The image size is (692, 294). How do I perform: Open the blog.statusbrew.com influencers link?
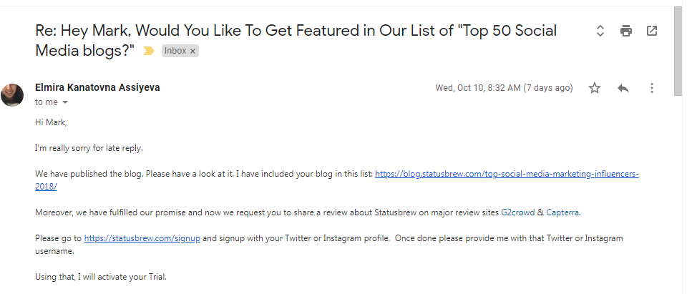click(x=506, y=174)
